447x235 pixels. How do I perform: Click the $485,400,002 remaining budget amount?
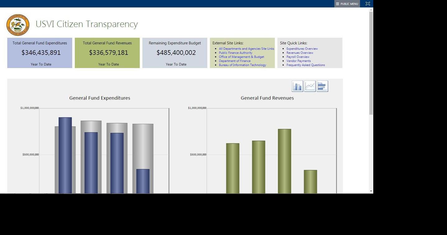click(176, 53)
